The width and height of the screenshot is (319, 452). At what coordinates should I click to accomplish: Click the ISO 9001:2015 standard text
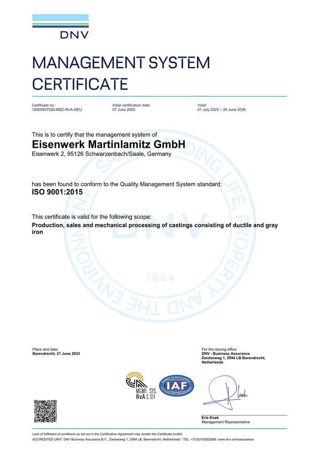pyautogui.click(x=57, y=192)
